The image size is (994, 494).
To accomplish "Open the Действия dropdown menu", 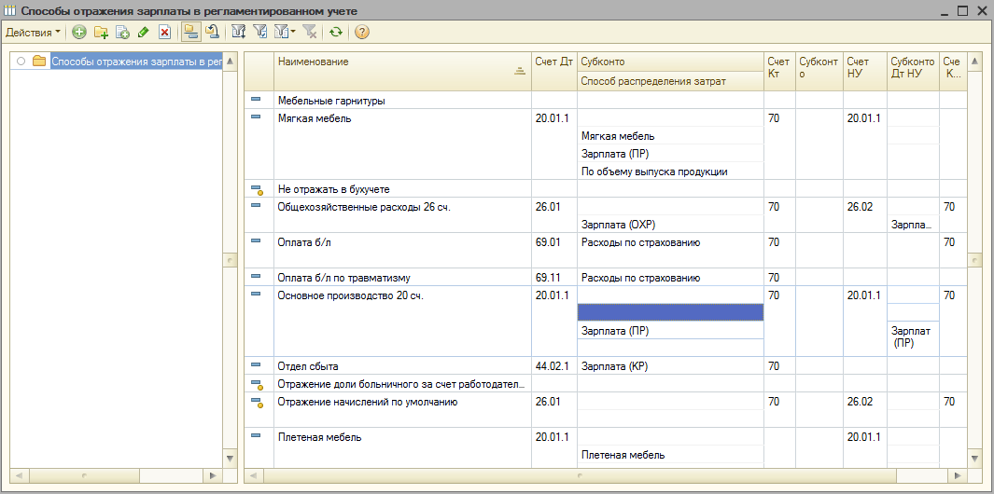I will tap(34, 33).
